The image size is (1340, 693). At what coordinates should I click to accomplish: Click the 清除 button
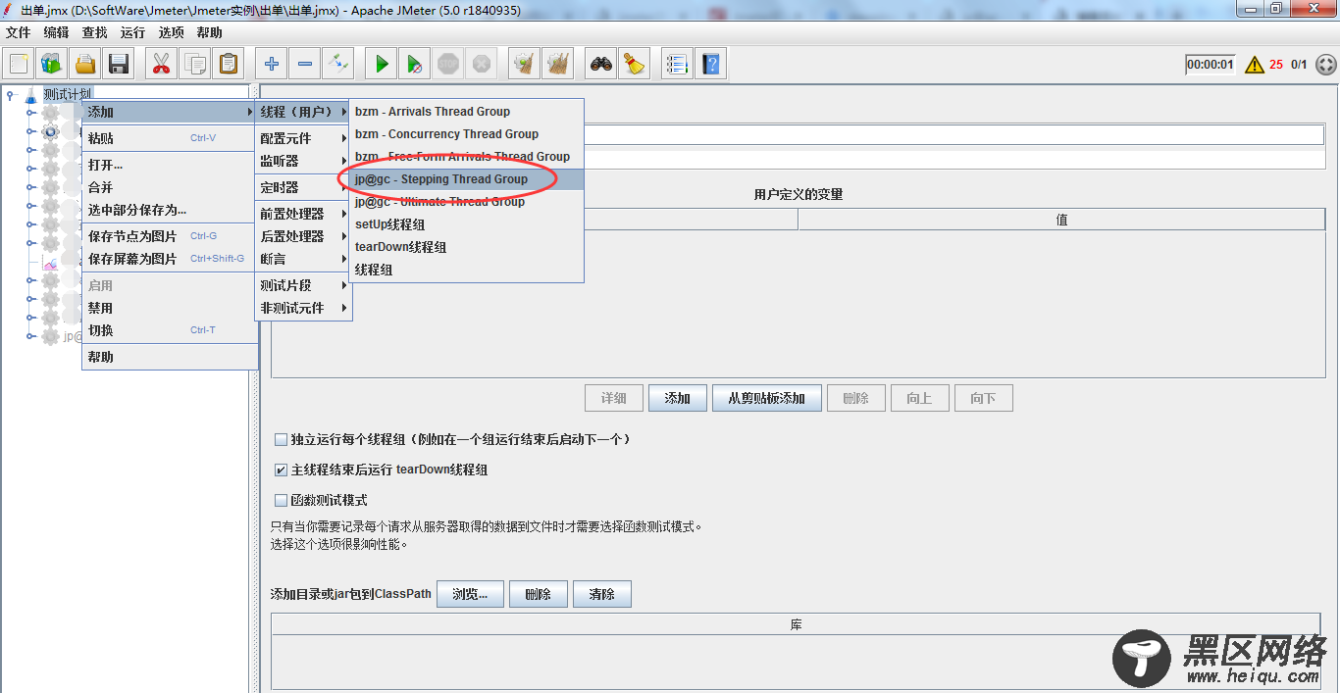click(602, 594)
